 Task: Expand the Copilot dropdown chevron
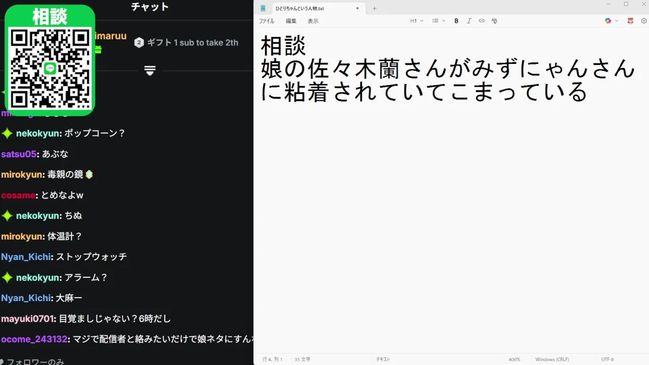pos(617,21)
